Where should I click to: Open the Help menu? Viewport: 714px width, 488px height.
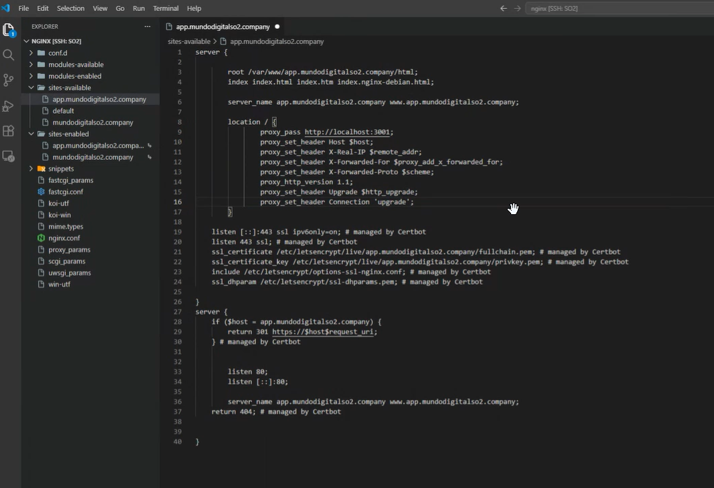194,8
